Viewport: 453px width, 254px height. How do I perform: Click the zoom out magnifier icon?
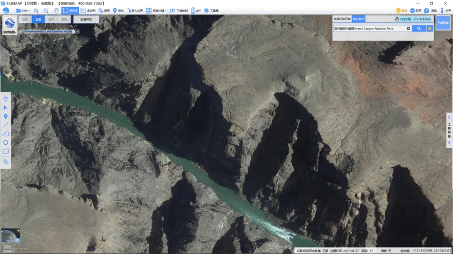(x=46, y=10)
